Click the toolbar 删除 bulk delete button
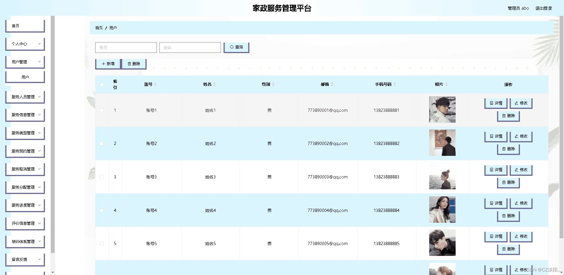This screenshot has height=275, width=564. [x=134, y=64]
